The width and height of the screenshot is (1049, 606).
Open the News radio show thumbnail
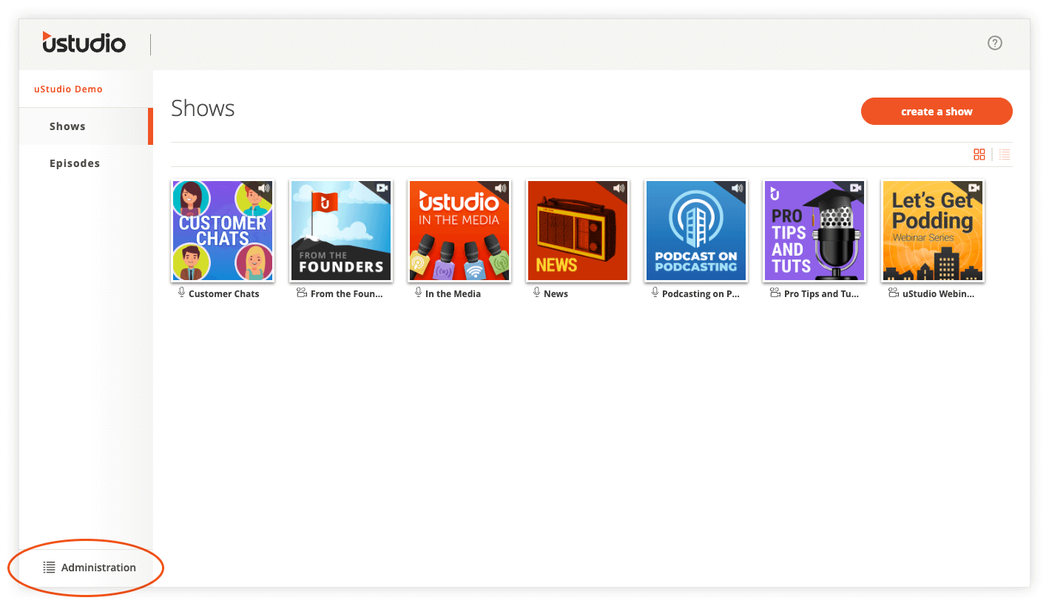[578, 231]
